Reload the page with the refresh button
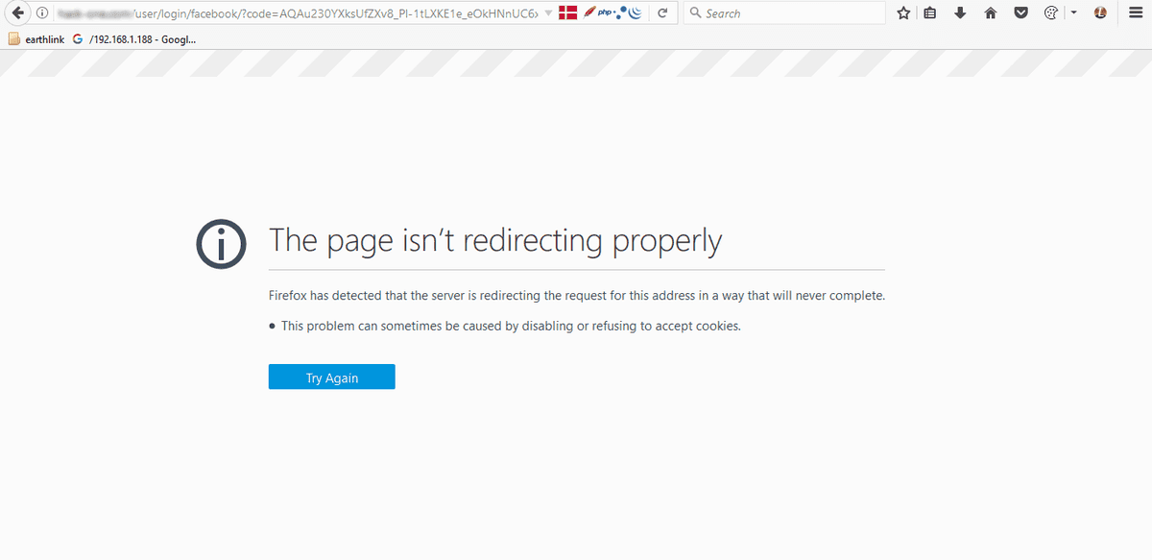This screenshot has height=560, width=1152. click(662, 13)
